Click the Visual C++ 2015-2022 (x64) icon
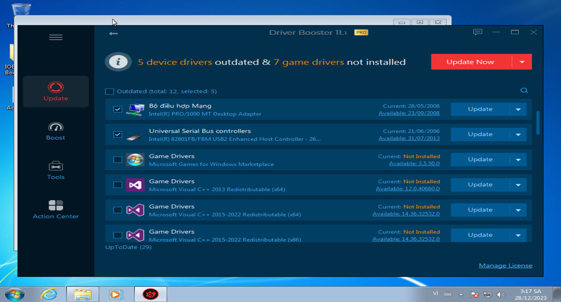The width and height of the screenshot is (561, 302). (135, 210)
